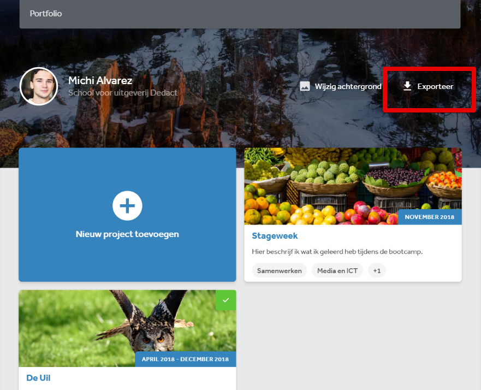Click the Stageweek description text
The width and height of the screenshot is (481, 390).
coord(337,252)
